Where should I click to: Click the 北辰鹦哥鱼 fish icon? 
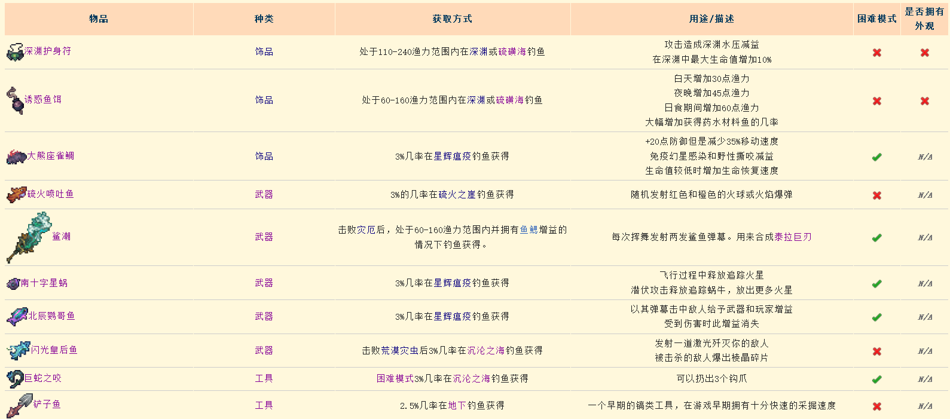pos(17,316)
